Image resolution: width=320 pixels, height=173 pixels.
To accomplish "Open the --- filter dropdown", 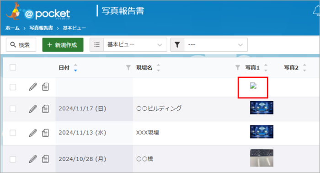I will 216,45.
